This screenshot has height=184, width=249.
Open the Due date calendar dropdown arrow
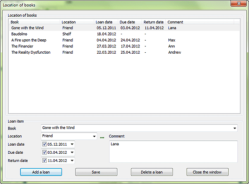tap(72, 152)
